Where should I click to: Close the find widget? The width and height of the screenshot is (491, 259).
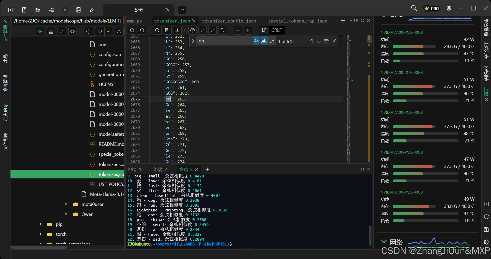tap(334, 41)
